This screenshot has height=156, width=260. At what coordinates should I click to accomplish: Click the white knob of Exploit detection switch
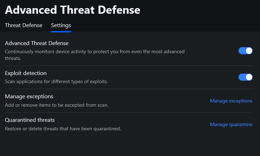249,77
